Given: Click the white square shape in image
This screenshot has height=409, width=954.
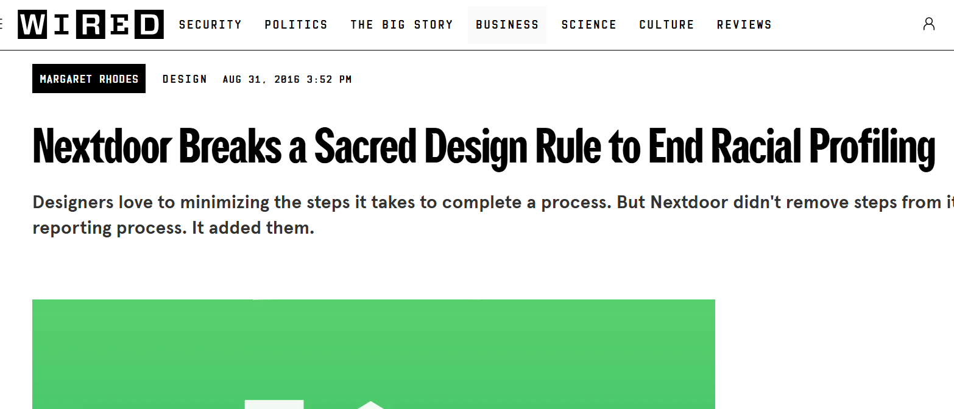Looking at the screenshot, I should pyautogui.click(x=274, y=404).
